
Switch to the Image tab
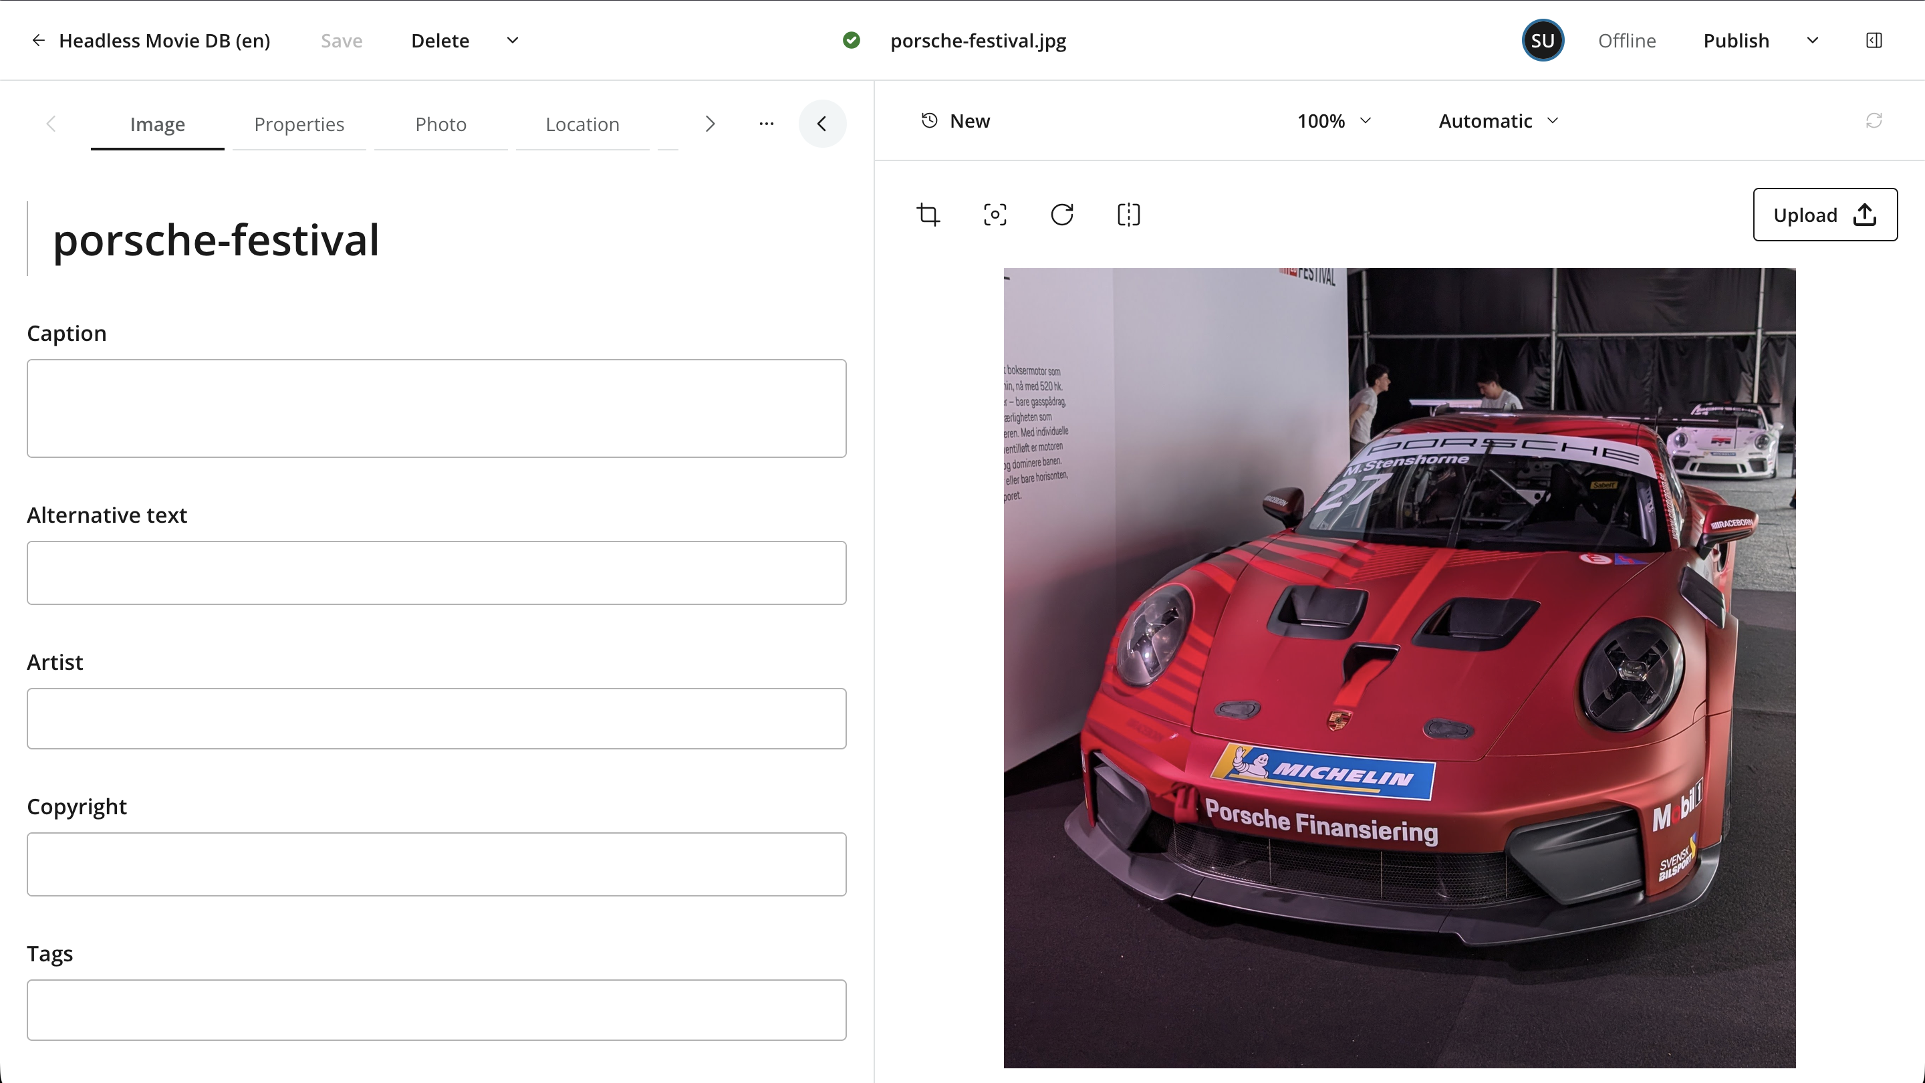click(157, 124)
